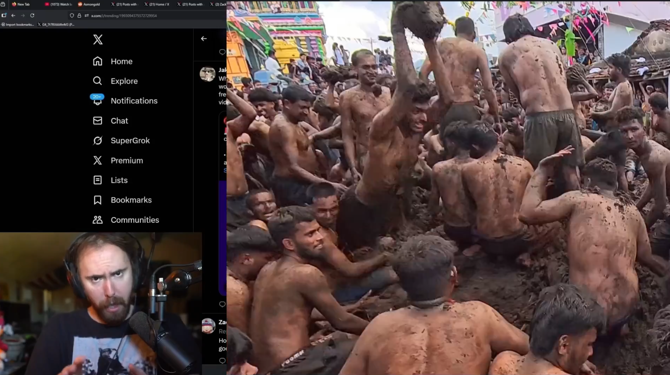Switch to the (1073) Watch YouTube tab

tap(58, 4)
